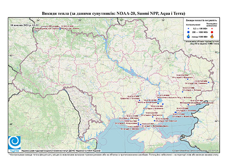Click the blue marker under the Mariupol label
Screen dimensions: 227x161
tap(188, 105)
